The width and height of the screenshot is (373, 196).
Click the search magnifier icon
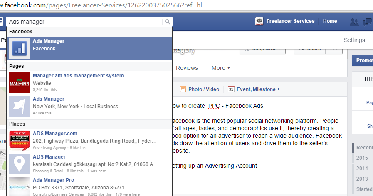(x=167, y=22)
